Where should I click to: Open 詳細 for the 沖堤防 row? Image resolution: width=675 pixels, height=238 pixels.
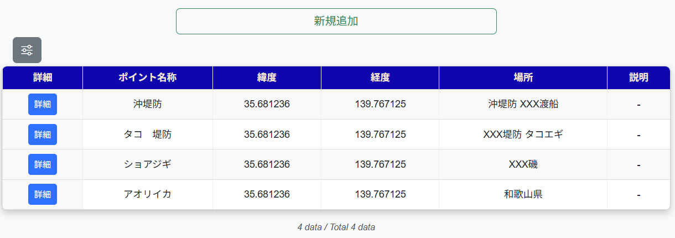coord(43,104)
